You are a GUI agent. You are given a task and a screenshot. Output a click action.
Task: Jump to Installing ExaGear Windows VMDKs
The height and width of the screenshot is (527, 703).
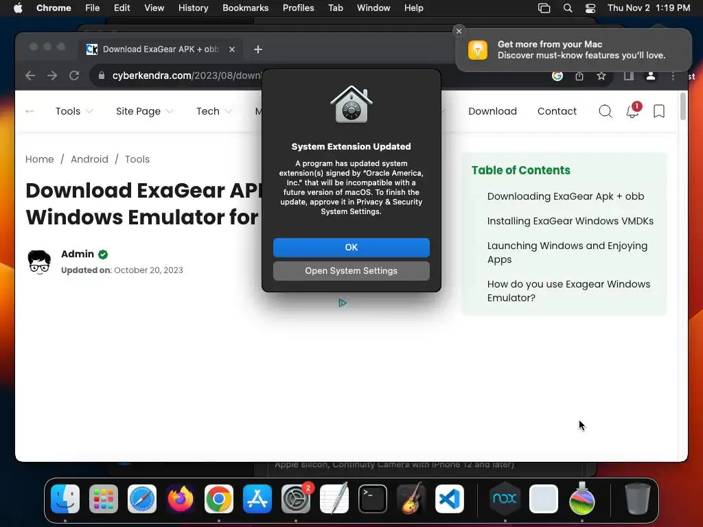(x=570, y=221)
